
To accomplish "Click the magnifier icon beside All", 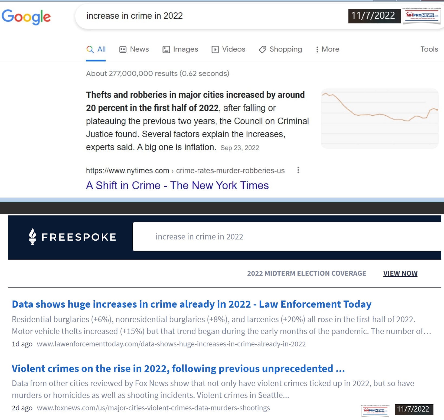I will [x=90, y=49].
